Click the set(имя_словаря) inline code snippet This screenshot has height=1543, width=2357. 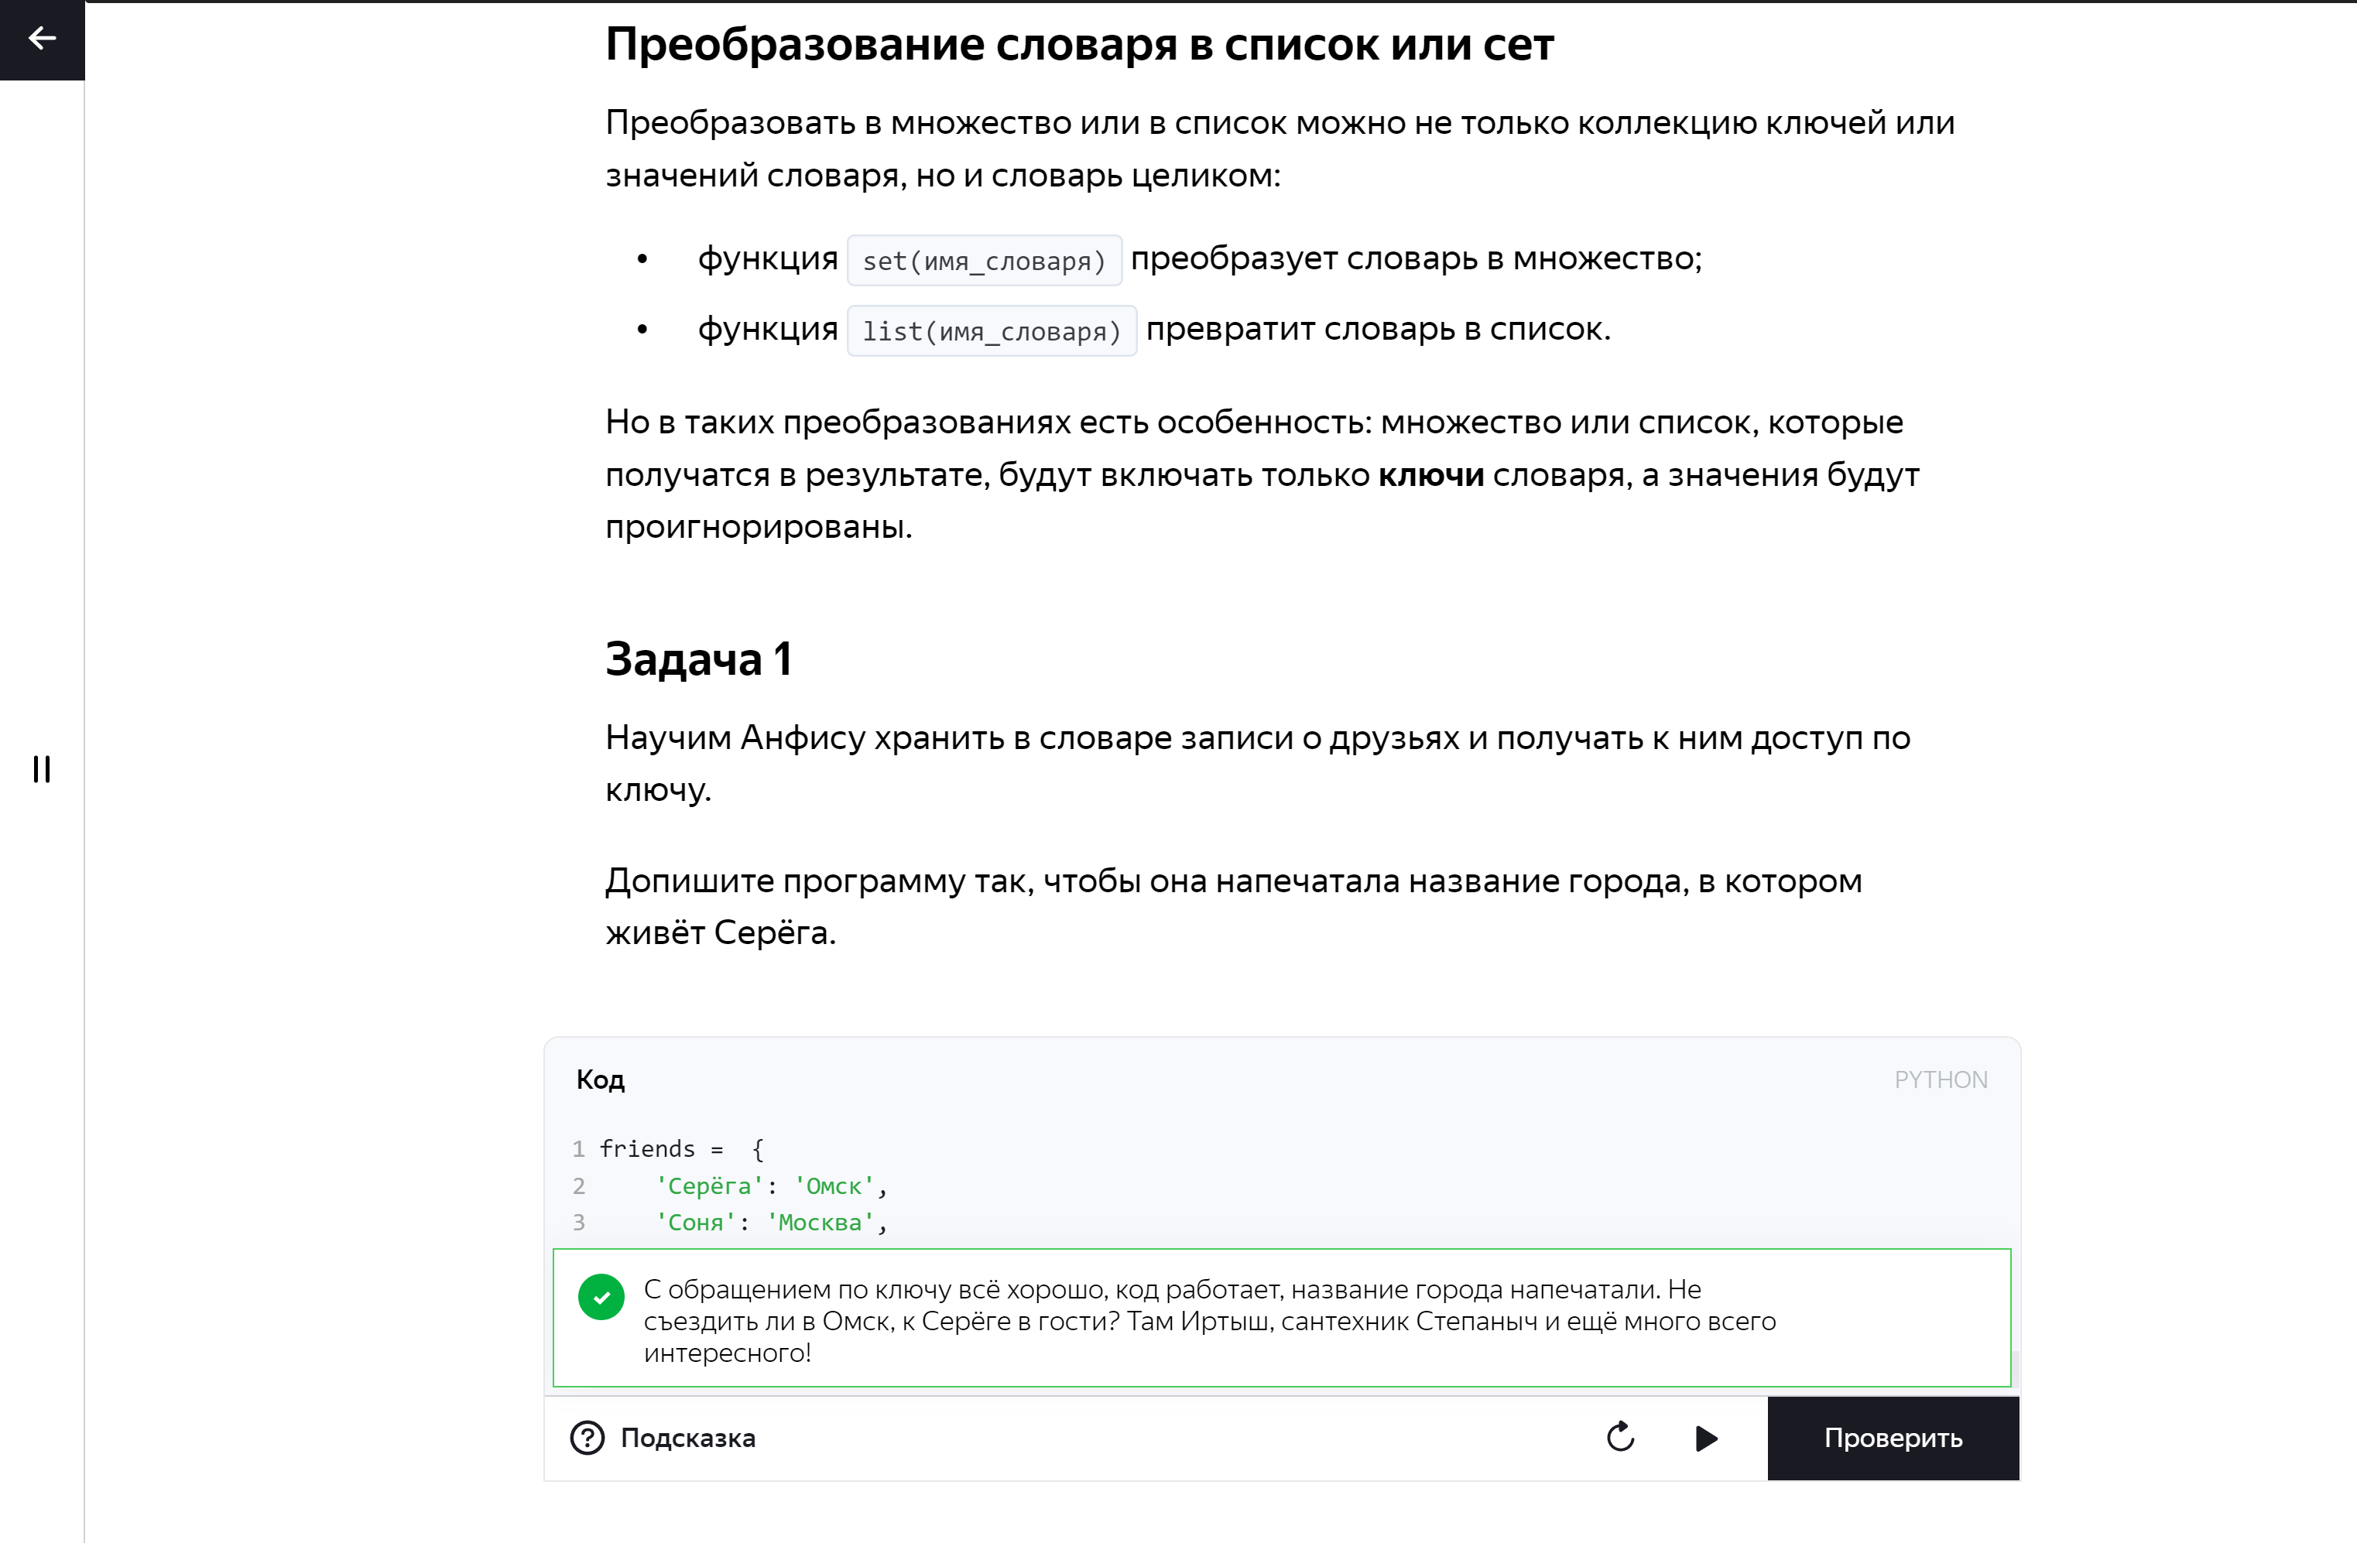(983, 262)
